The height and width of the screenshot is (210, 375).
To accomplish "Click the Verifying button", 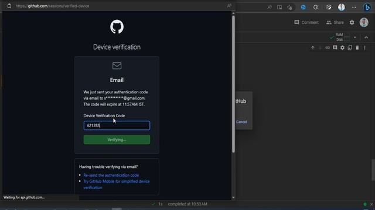I will pos(117,139).
